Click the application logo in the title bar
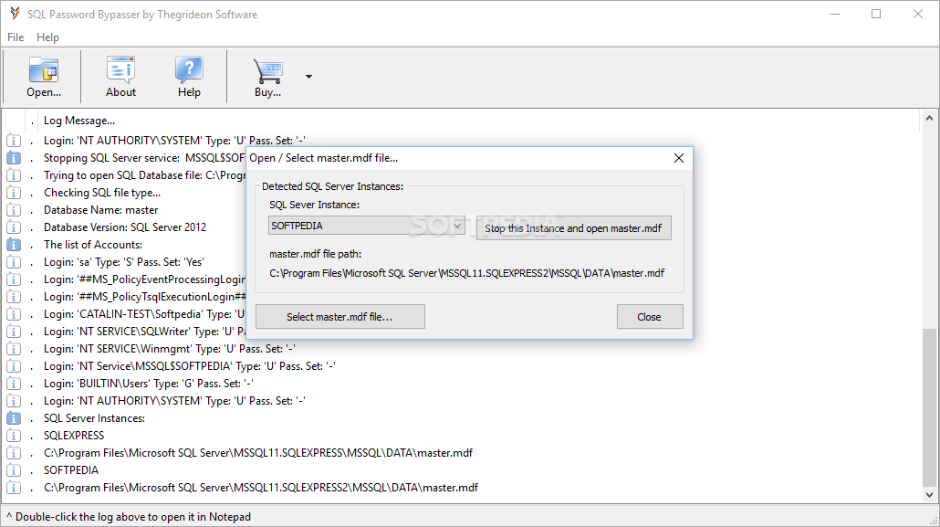940x527 pixels. [x=15, y=14]
